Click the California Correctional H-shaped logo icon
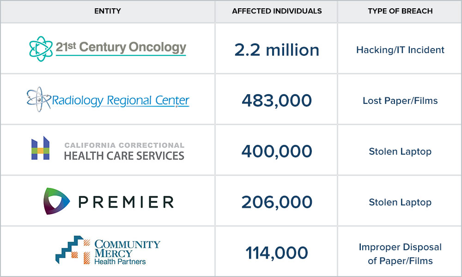 tap(40, 148)
